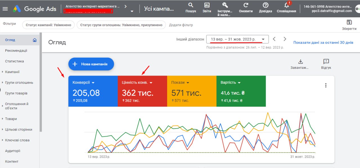Open the Сповіщення notifications bell

(286, 5)
